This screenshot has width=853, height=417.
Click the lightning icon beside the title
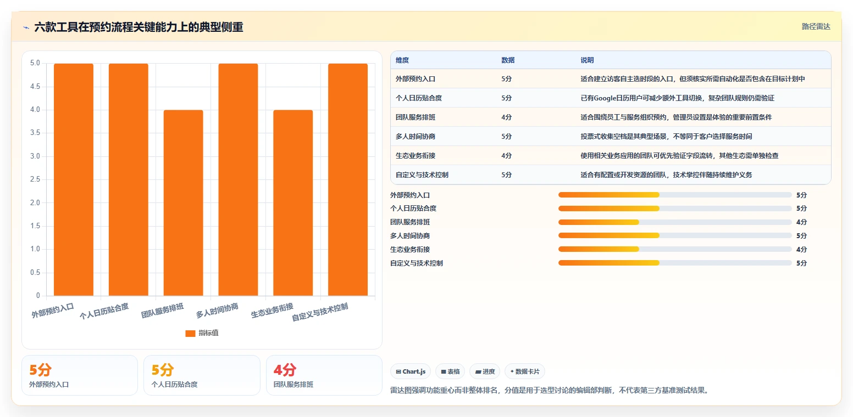click(x=26, y=27)
